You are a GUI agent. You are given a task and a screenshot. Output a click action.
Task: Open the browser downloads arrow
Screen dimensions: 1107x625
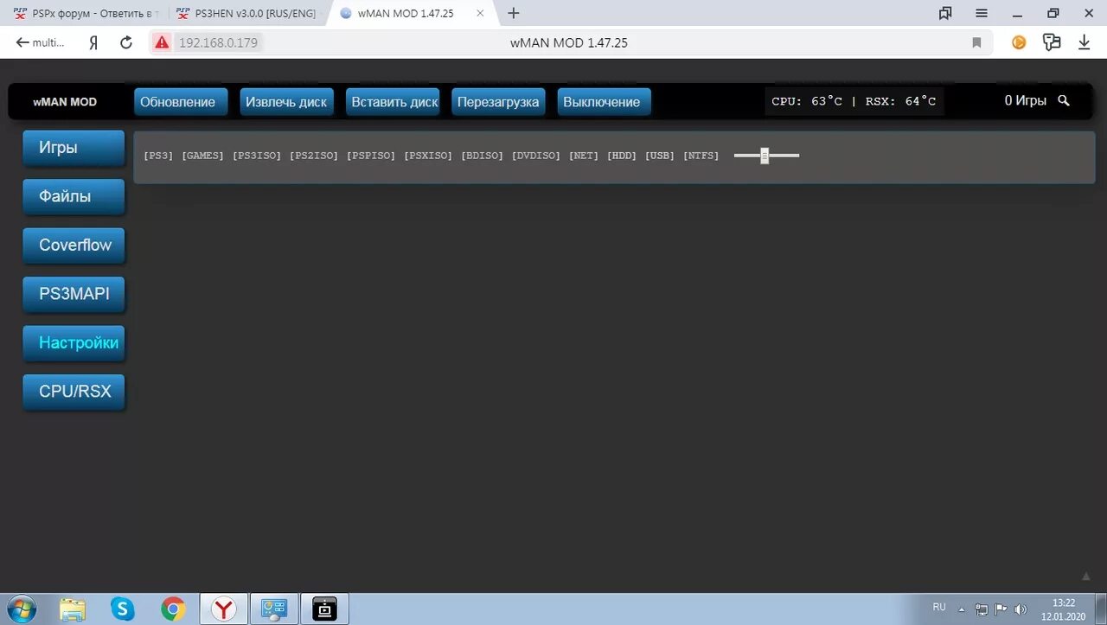(1084, 42)
